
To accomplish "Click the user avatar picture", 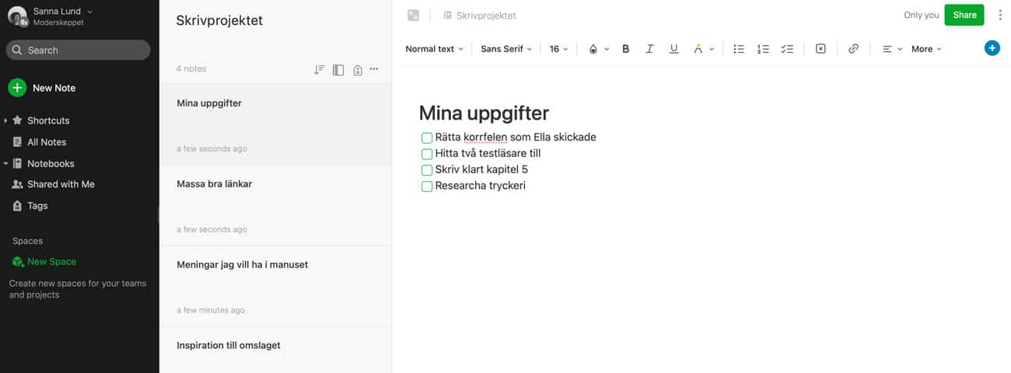I will (x=17, y=16).
